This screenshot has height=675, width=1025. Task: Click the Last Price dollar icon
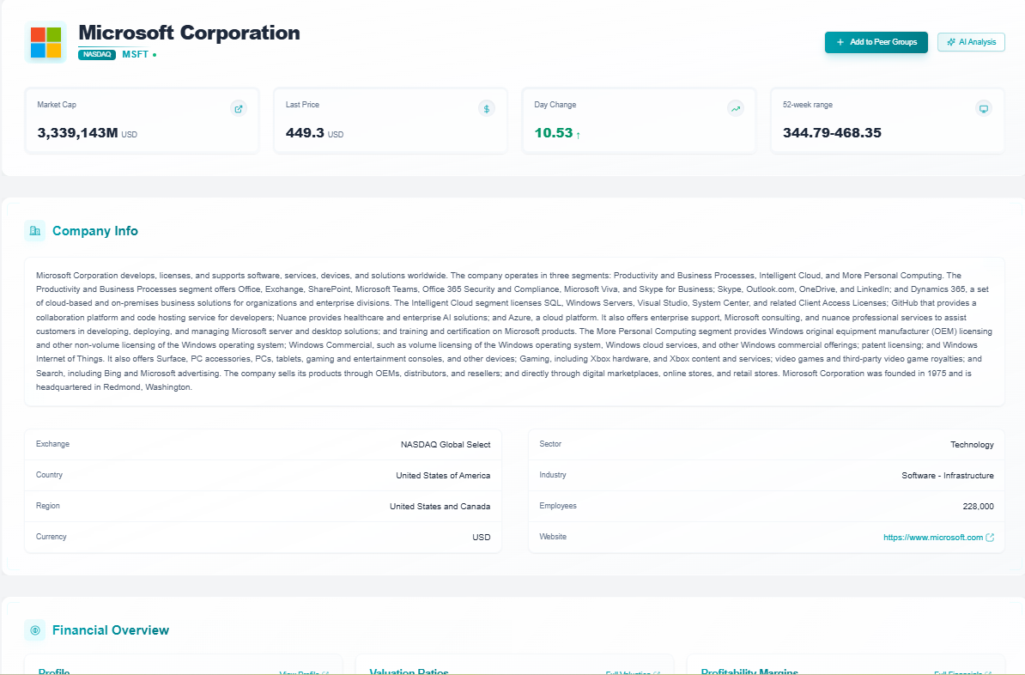487,108
